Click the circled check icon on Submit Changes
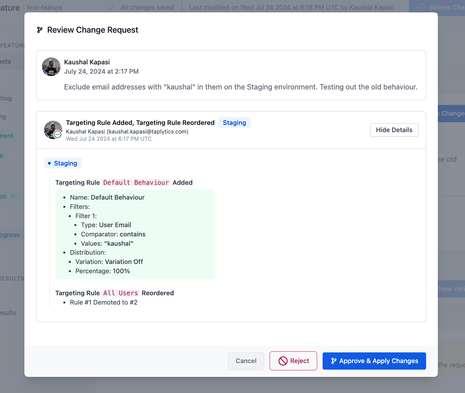 421,7
